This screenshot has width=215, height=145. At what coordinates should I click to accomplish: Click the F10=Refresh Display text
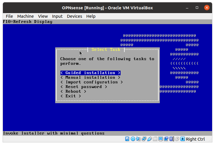tap(28, 22)
